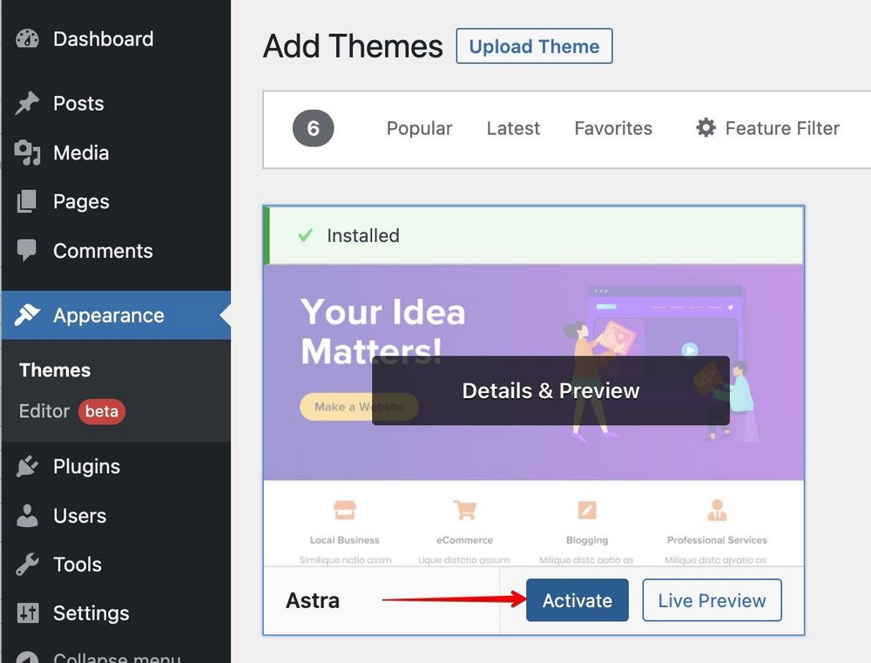This screenshot has width=871, height=663.
Task: Click the Tools wrench icon
Action: coord(27,564)
